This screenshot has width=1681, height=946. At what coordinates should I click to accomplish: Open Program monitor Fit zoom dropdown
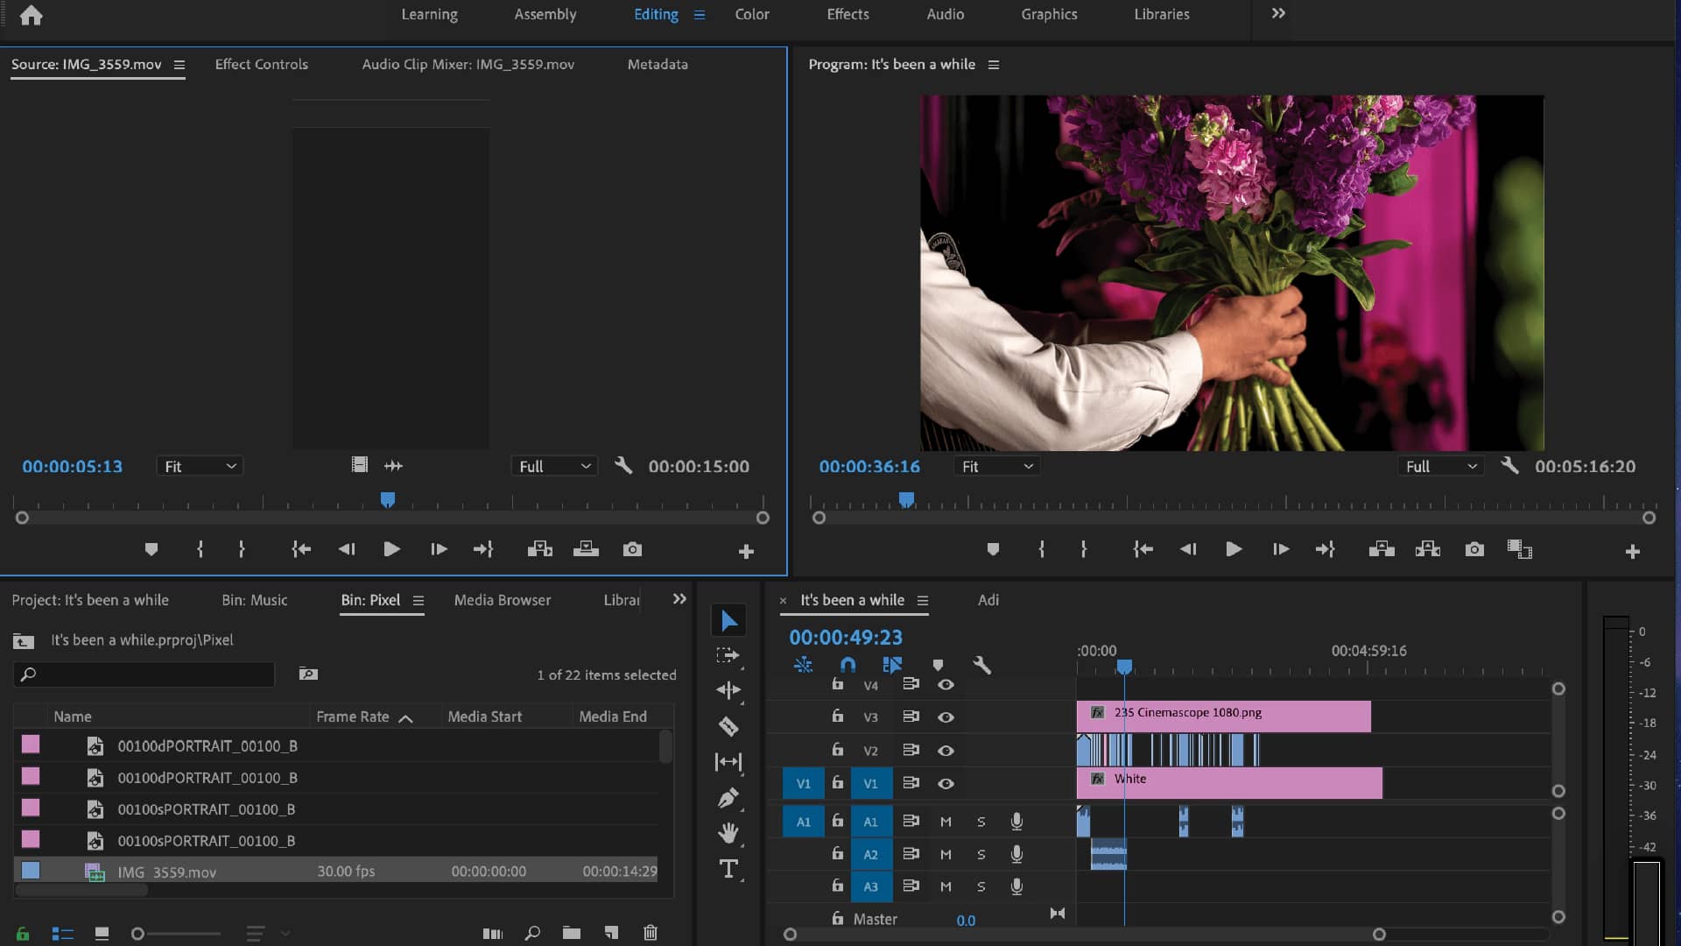click(996, 466)
